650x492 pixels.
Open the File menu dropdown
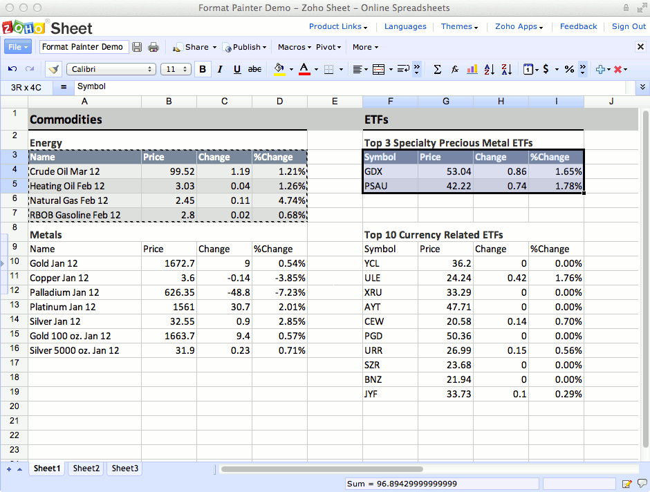coord(18,47)
